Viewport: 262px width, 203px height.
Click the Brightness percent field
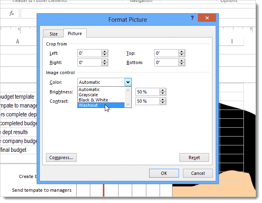[148, 92]
